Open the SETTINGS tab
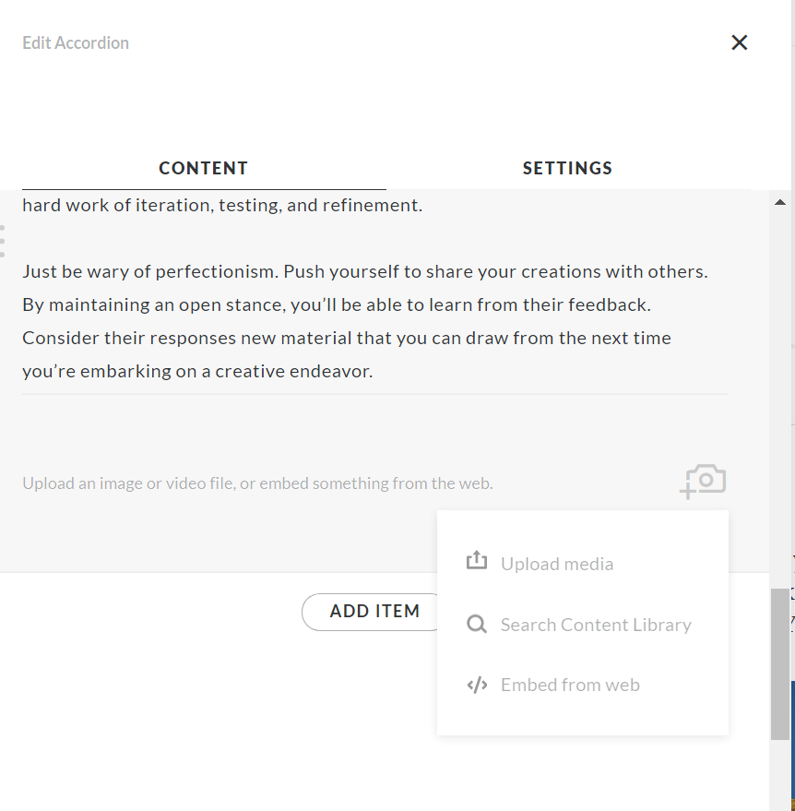 567,168
